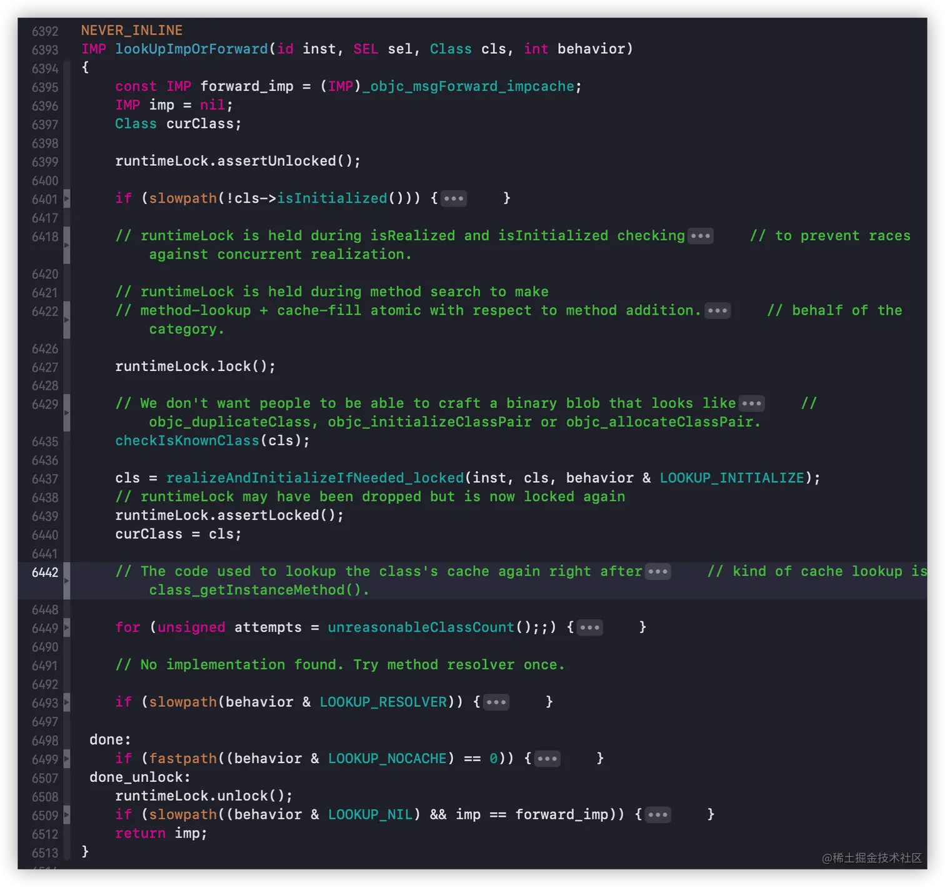Viewport: 945px width, 887px height.
Task: Click the LOOKUP_INITIALIZE constant
Action: click(x=732, y=479)
